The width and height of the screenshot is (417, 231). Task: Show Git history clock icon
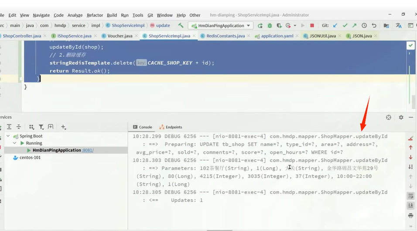click(x=364, y=26)
